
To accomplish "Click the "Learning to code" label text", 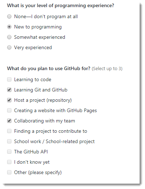I will 33,80.
